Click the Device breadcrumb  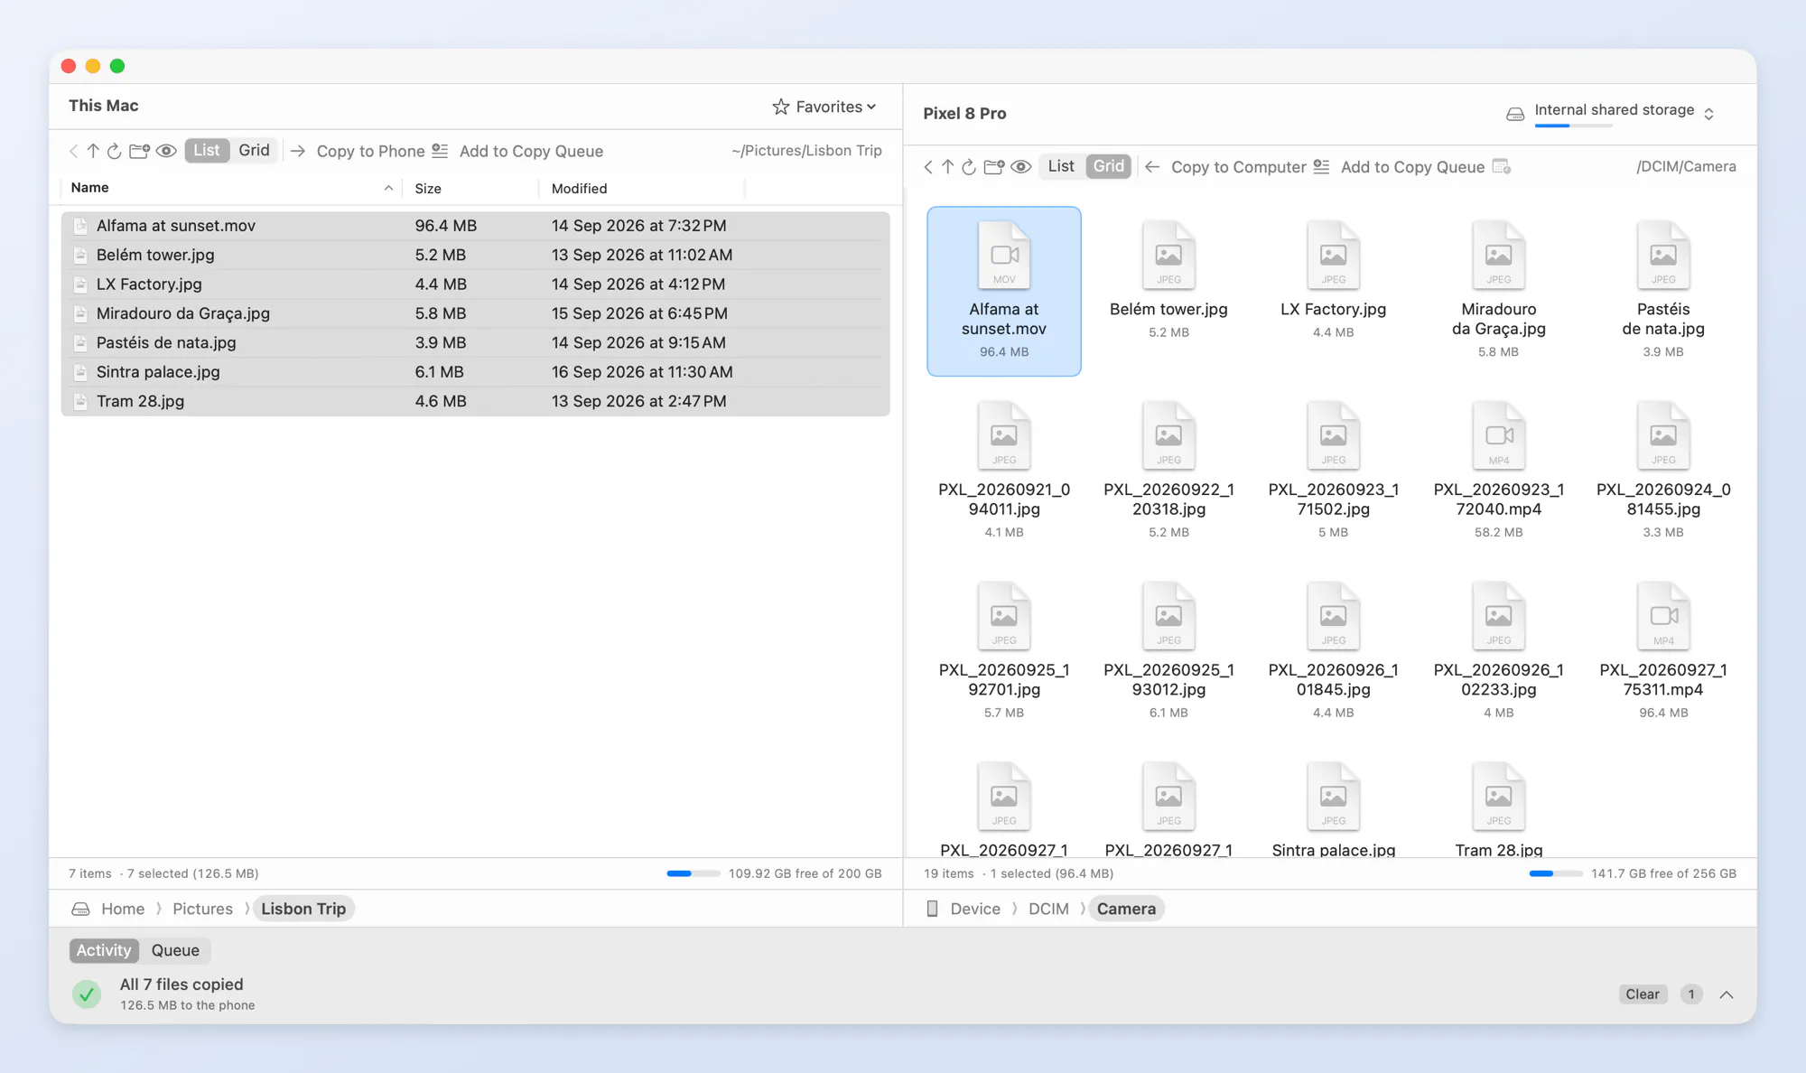pyautogui.click(x=975, y=909)
